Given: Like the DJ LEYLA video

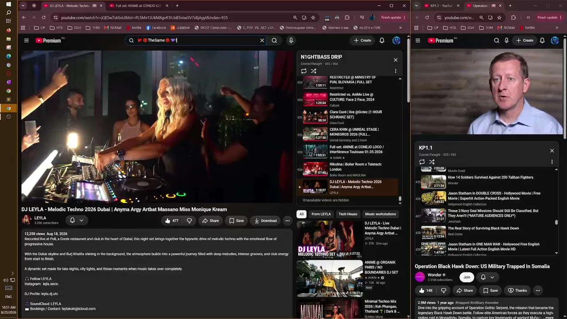Looking at the screenshot, I should [171, 221].
